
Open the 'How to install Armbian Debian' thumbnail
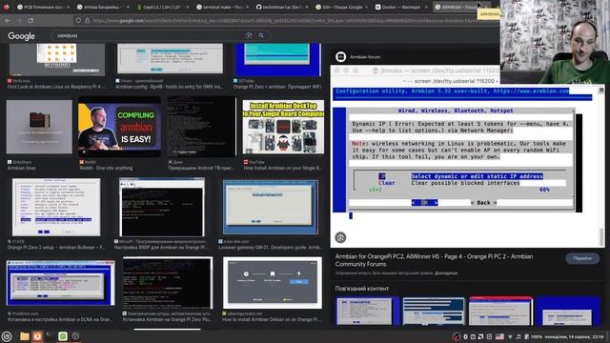pos(273,283)
